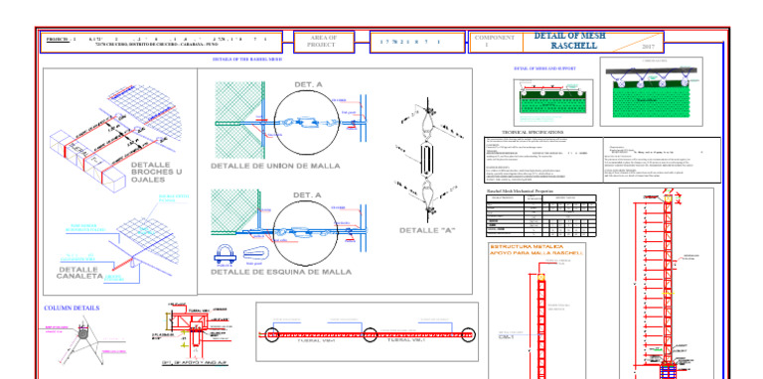Screen dimensions: 763x379
Task: Select the Raschel mesh mechanical properties table
Action: (541, 214)
